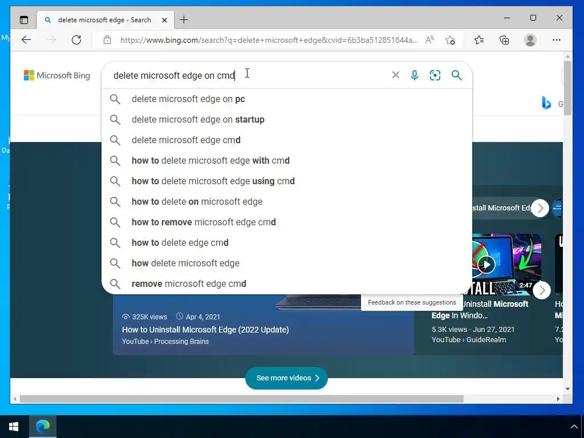584x438 pixels.
Task: Toggle the Read aloud icon
Action: click(430, 40)
